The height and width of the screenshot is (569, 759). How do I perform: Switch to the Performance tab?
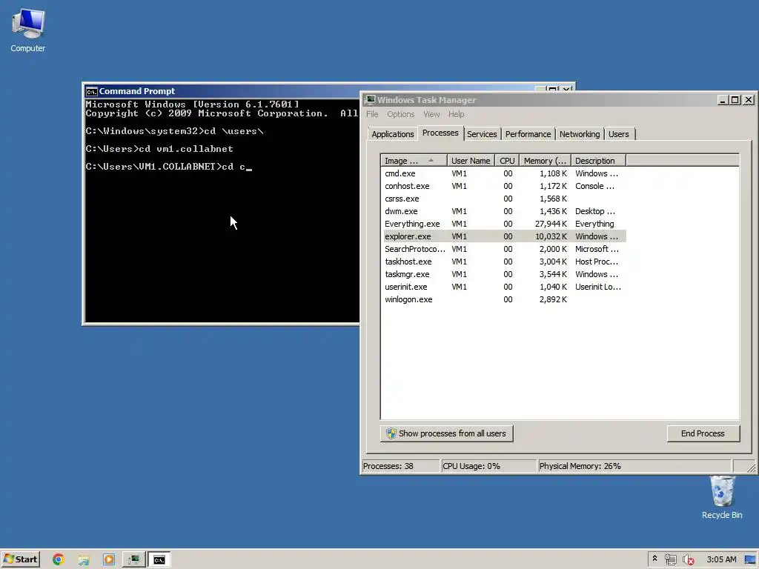[x=528, y=134]
